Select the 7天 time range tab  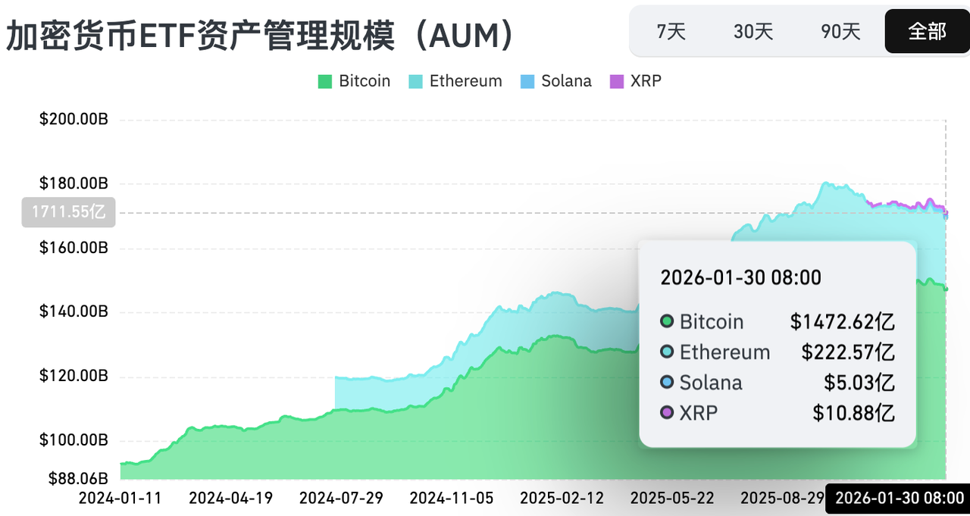pyautogui.click(x=671, y=31)
